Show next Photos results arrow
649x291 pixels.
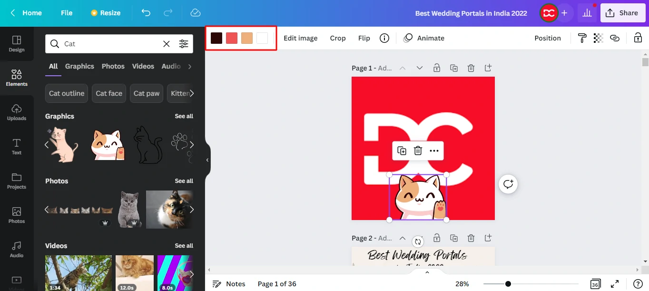[x=192, y=210]
